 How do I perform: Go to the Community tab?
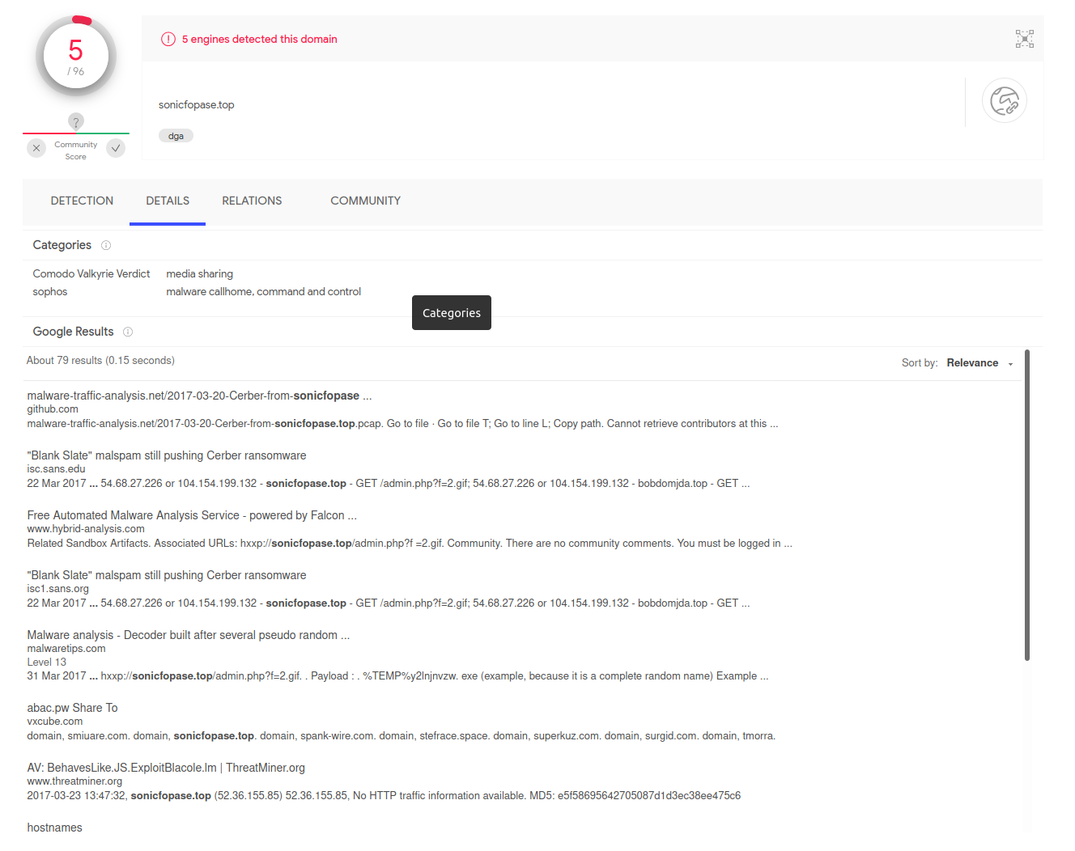[x=365, y=201]
